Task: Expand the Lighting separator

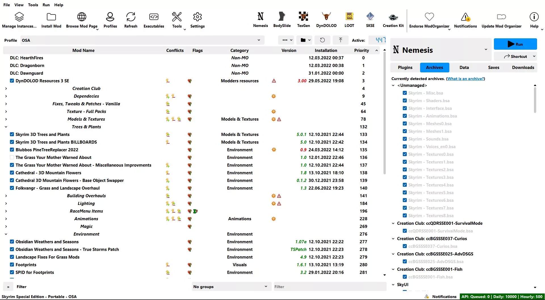Action: point(6,204)
